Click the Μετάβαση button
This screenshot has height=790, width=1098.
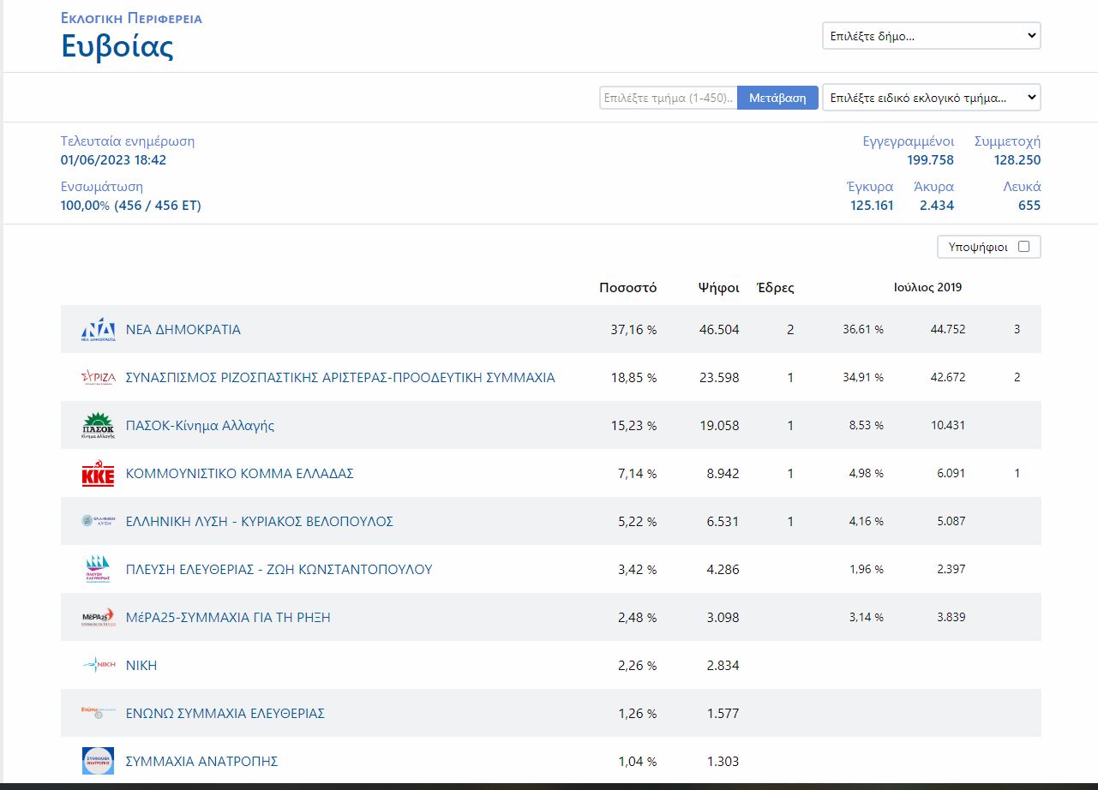(x=777, y=98)
